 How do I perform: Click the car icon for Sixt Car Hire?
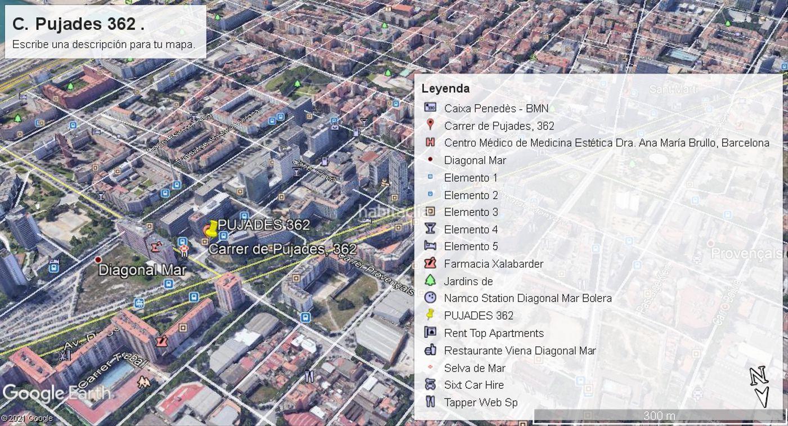click(x=431, y=385)
